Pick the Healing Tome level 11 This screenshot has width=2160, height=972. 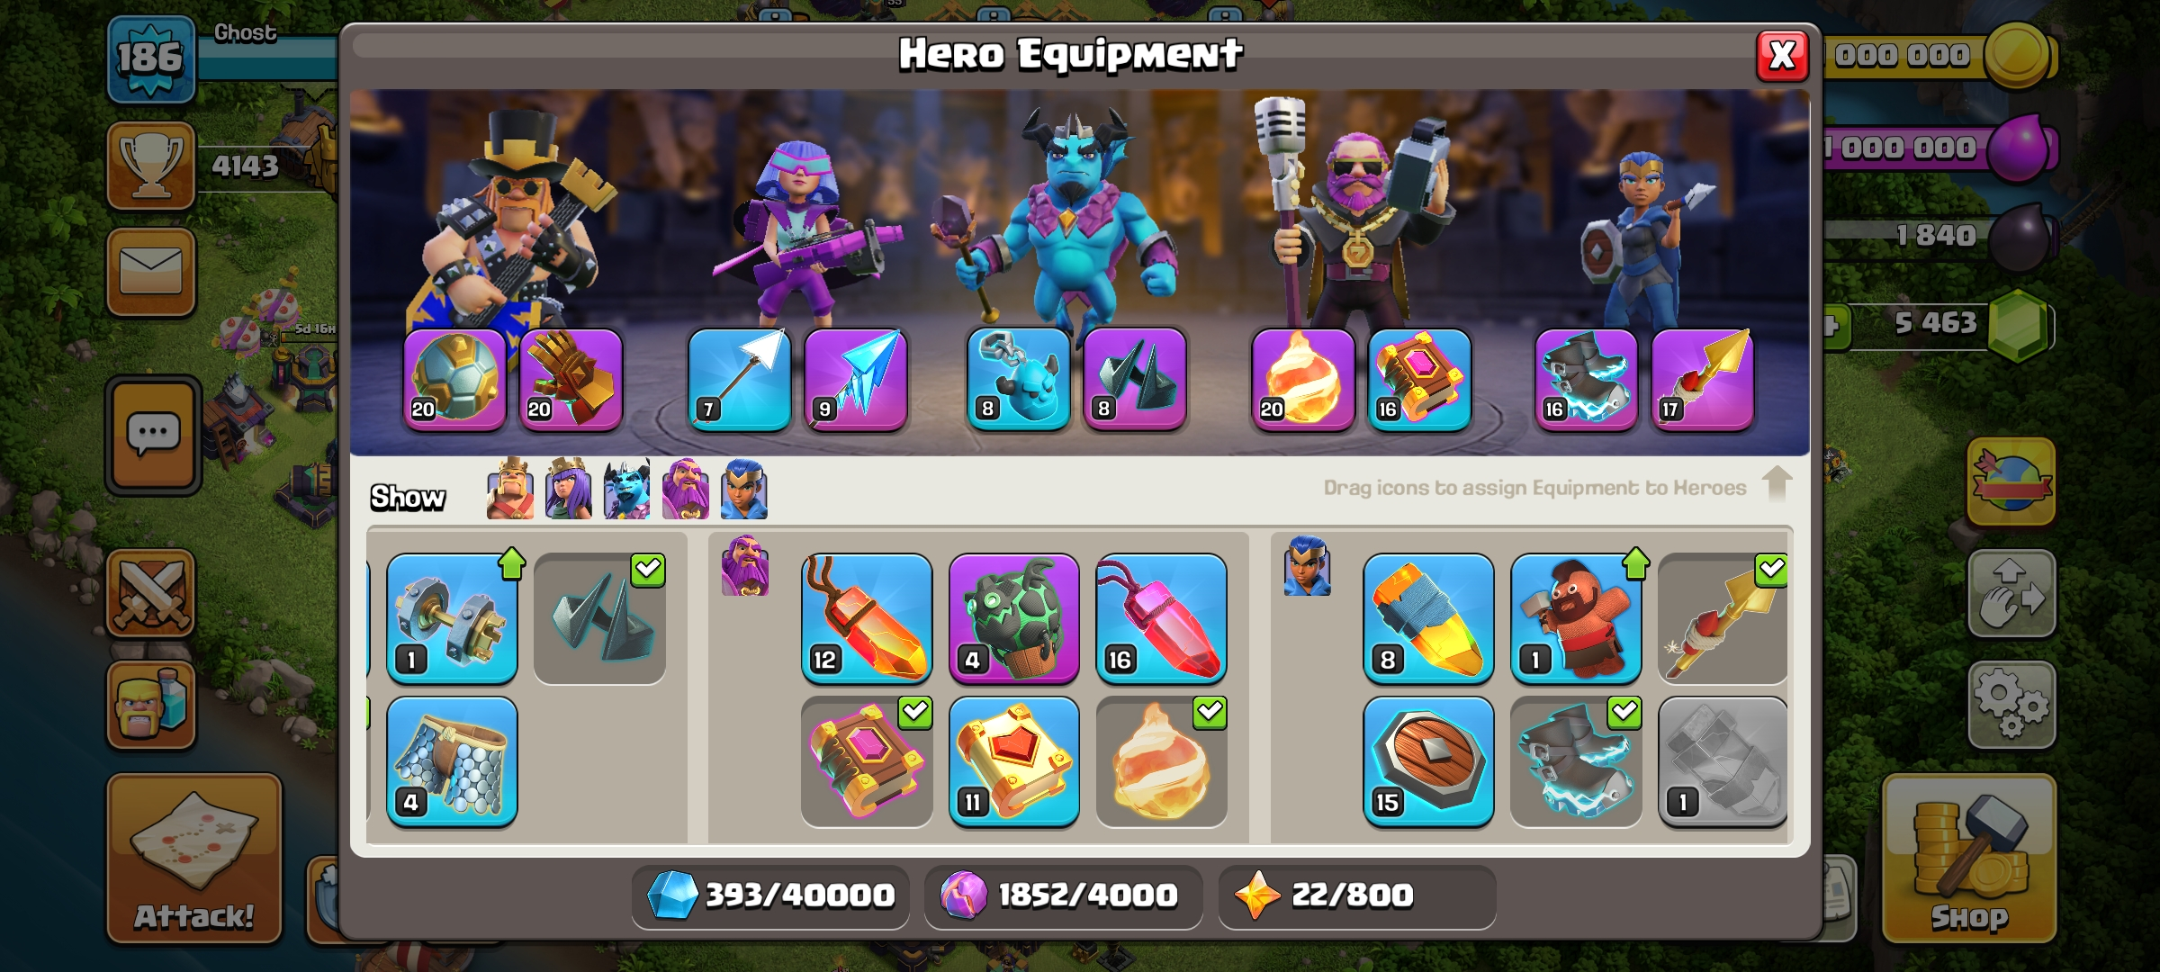click(x=1014, y=761)
